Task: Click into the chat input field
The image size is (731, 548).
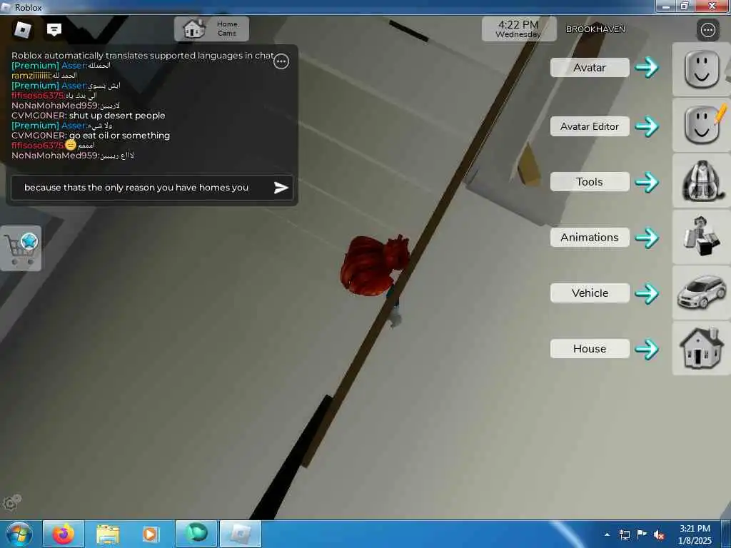Action: (152, 188)
